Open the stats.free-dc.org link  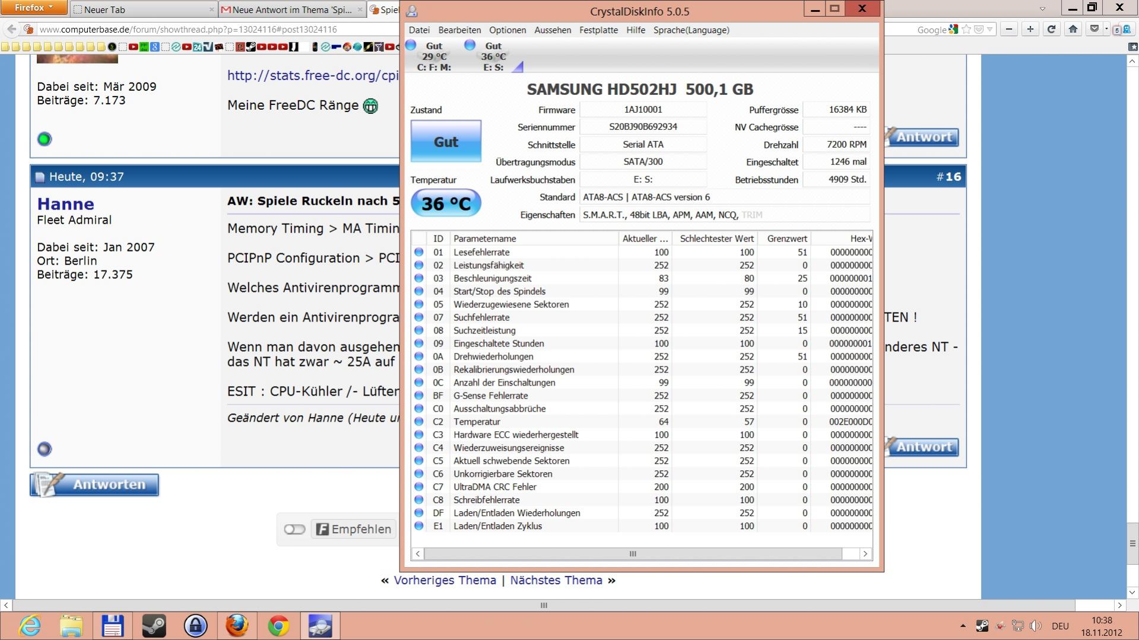[313, 75]
